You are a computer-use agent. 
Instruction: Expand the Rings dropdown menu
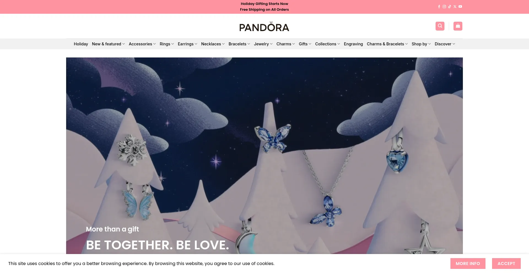point(167,44)
